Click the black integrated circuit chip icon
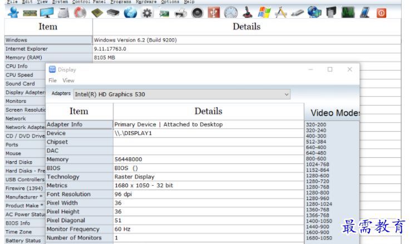This screenshot has height=244, width=410. click(113, 13)
